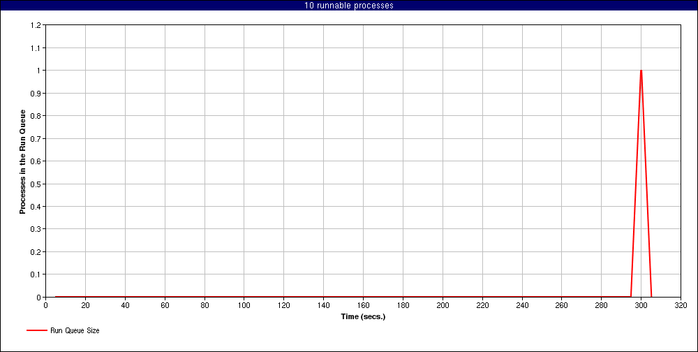
Task: Click the 'Processes in the Run Queue' axis label
Action: (23, 161)
